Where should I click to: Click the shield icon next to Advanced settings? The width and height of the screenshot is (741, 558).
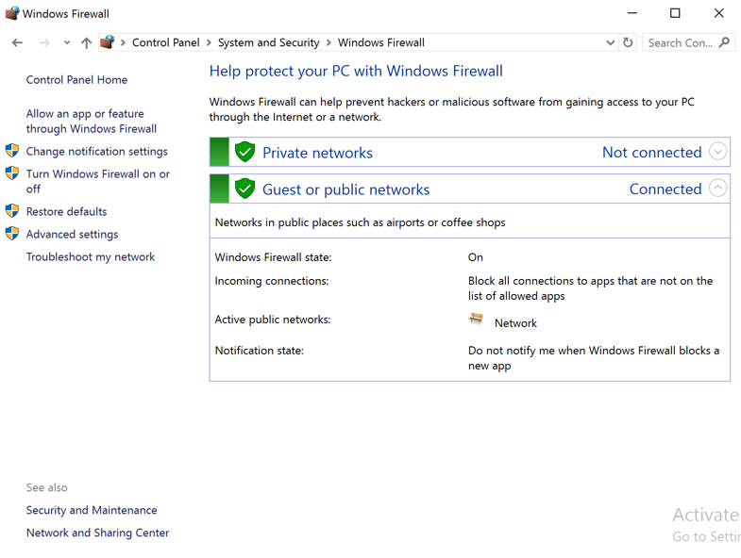(12, 234)
